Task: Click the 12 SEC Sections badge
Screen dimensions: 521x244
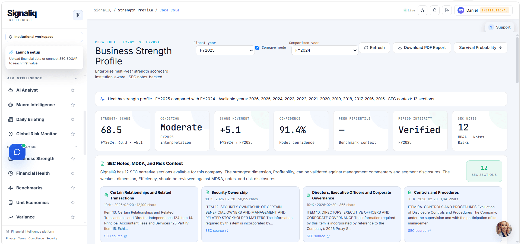Action: pyautogui.click(x=484, y=171)
